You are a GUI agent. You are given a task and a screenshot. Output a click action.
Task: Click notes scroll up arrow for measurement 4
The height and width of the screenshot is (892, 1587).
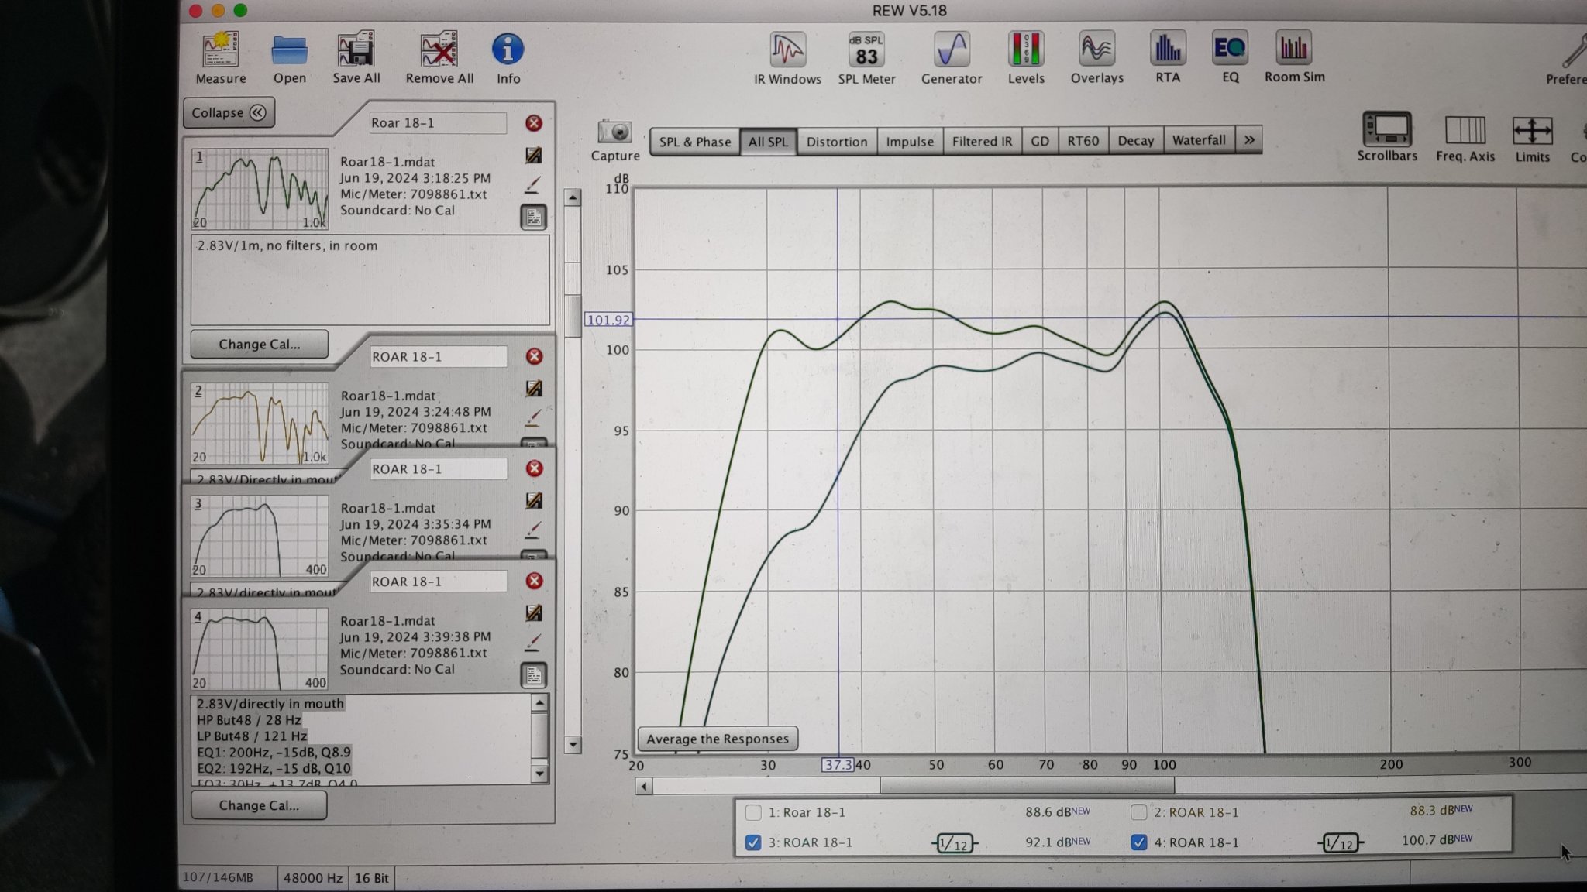tap(539, 703)
